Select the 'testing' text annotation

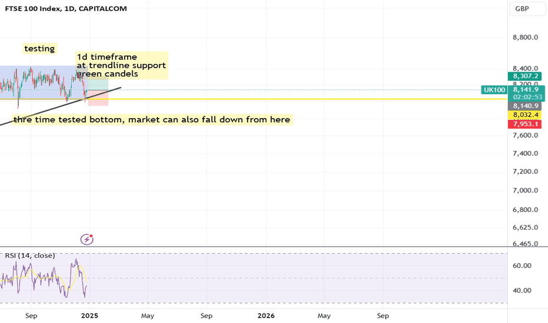click(x=39, y=49)
